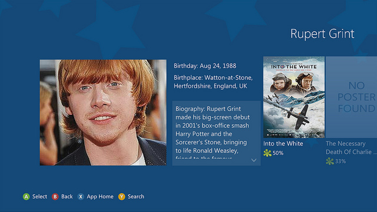Viewport: 377px width, 212px height.
Task: Select the Rupert Grint portrait photo
Action: click(x=103, y=112)
